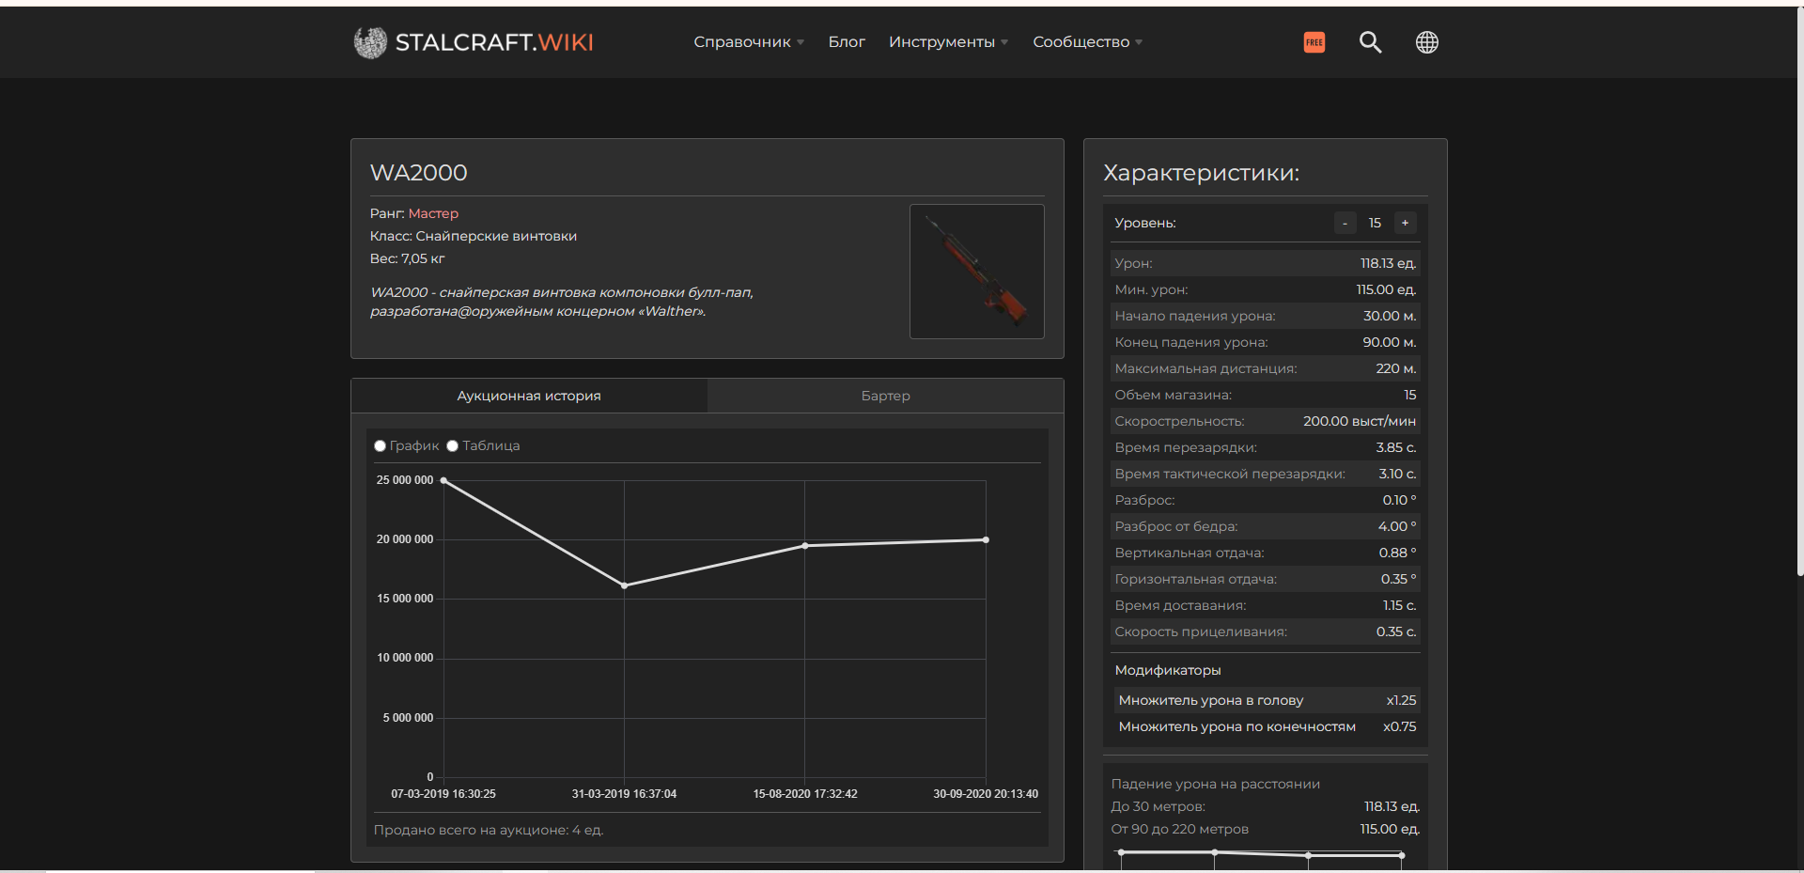The height and width of the screenshot is (873, 1804).
Task: Click Множитель урона в голову row
Action: click(1267, 700)
